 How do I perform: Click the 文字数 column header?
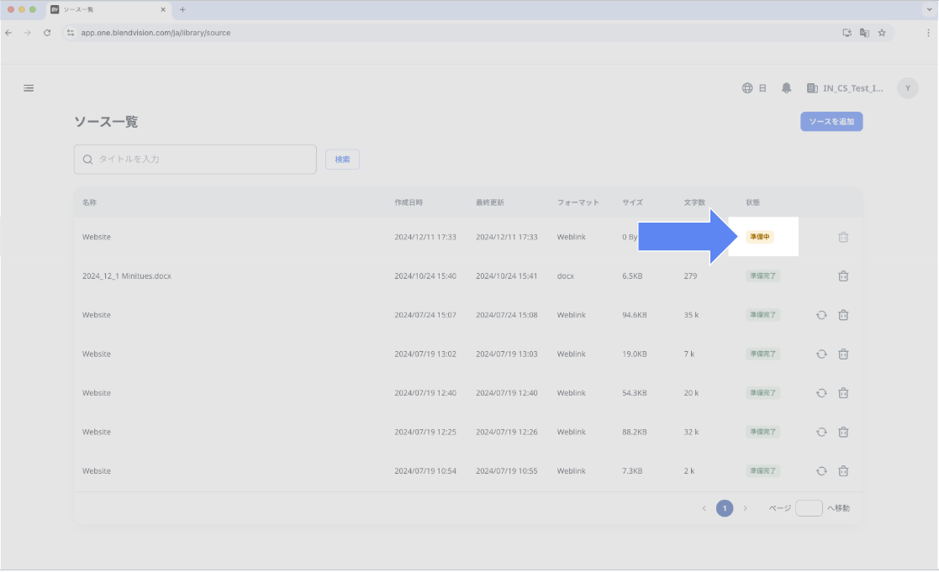pos(694,202)
